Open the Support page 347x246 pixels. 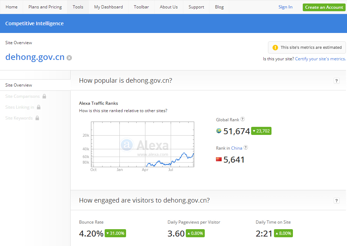click(x=196, y=7)
